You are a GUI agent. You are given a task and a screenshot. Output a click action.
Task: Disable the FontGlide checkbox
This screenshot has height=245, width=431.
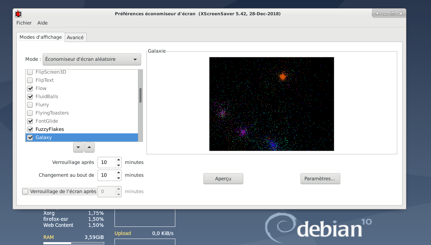coord(30,121)
